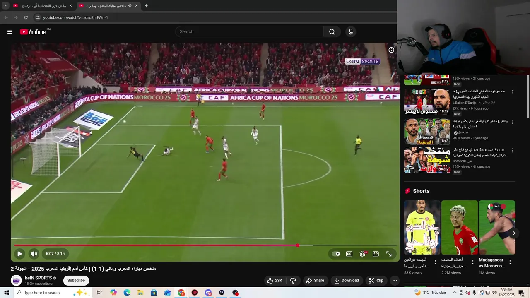The width and height of the screenshot is (530, 298).
Task: Show hidden system tray icons
Action: [x=455, y=293]
